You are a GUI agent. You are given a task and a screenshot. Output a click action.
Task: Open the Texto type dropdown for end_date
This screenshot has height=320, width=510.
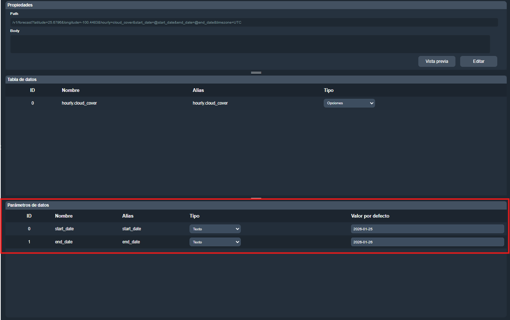(x=215, y=242)
